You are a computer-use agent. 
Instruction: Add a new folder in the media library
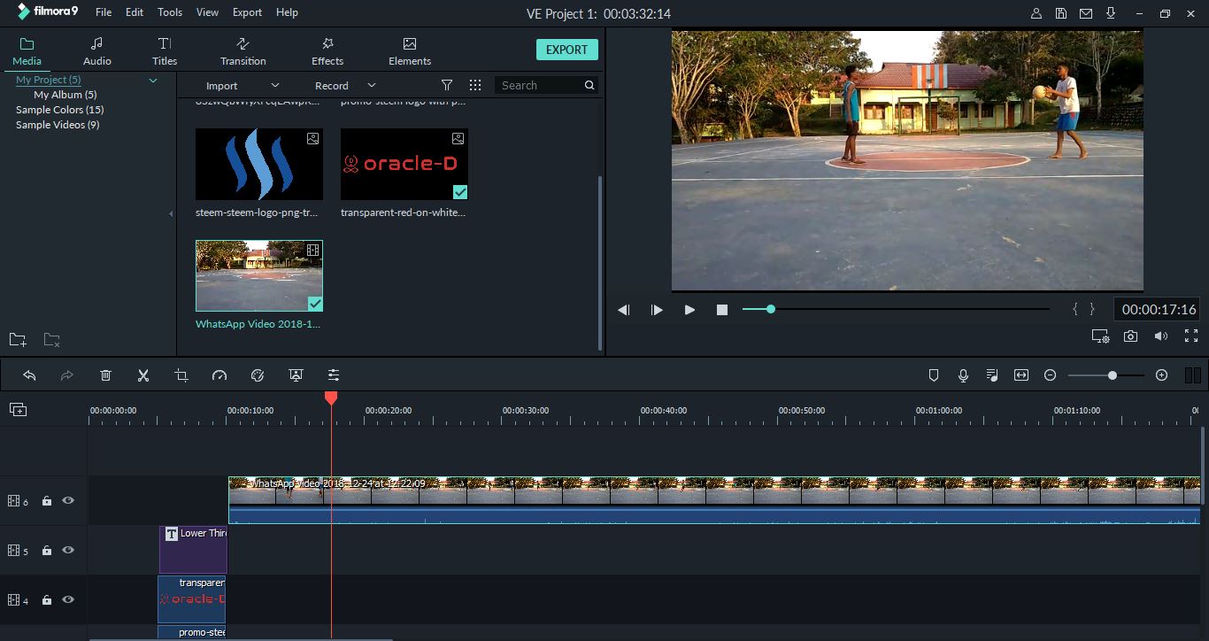[x=18, y=339]
